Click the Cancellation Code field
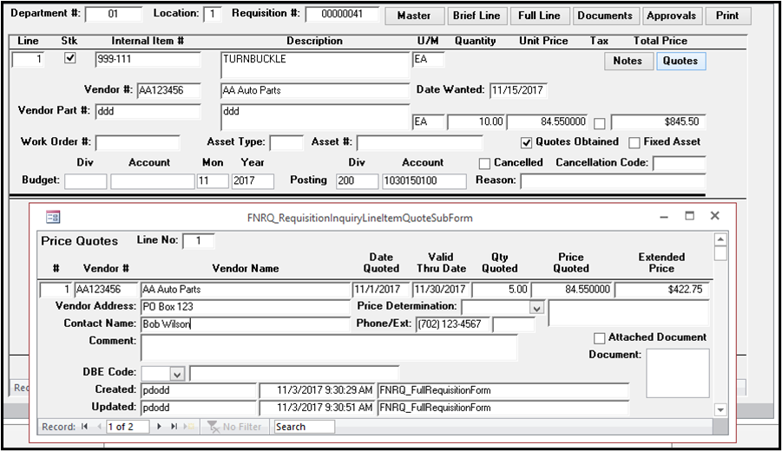Image resolution: width=782 pixels, height=451 pixels. tap(679, 163)
